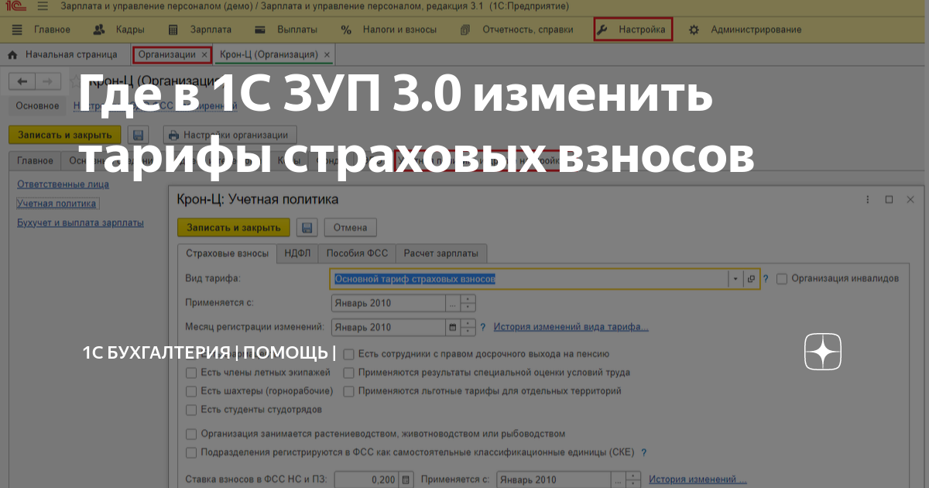The width and height of the screenshot is (929, 488).
Task: Click the back arrow navigation button
Action: 22,81
